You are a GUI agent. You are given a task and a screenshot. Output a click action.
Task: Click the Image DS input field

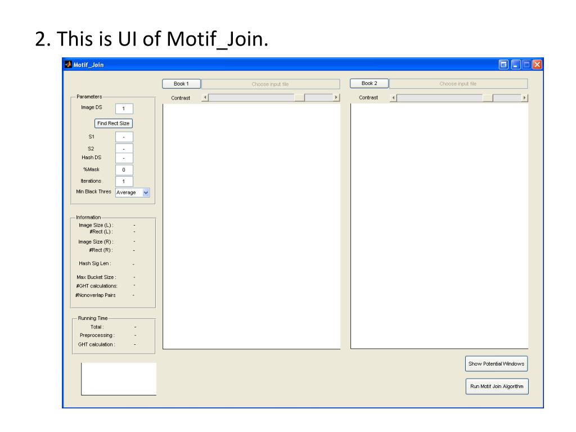coord(124,109)
